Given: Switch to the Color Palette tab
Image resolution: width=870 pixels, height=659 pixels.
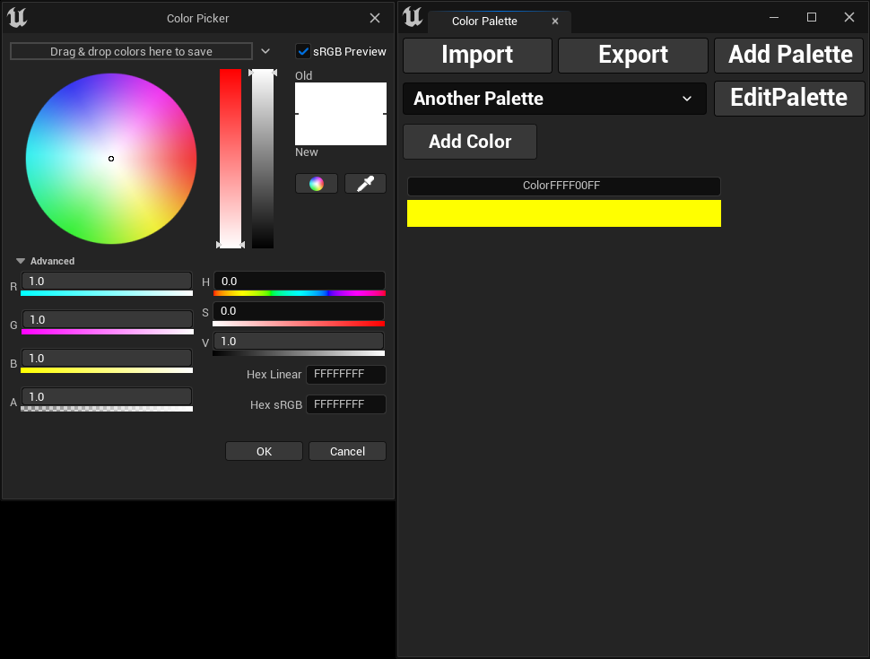Looking at the screenshot, I should (x=489, y=21).
